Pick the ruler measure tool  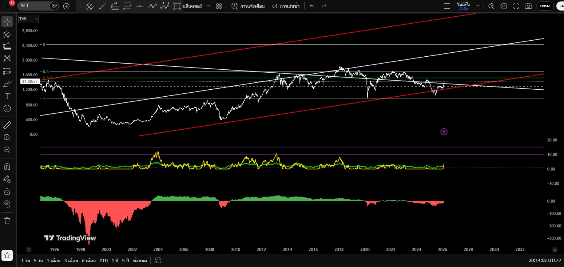point(7,125)
